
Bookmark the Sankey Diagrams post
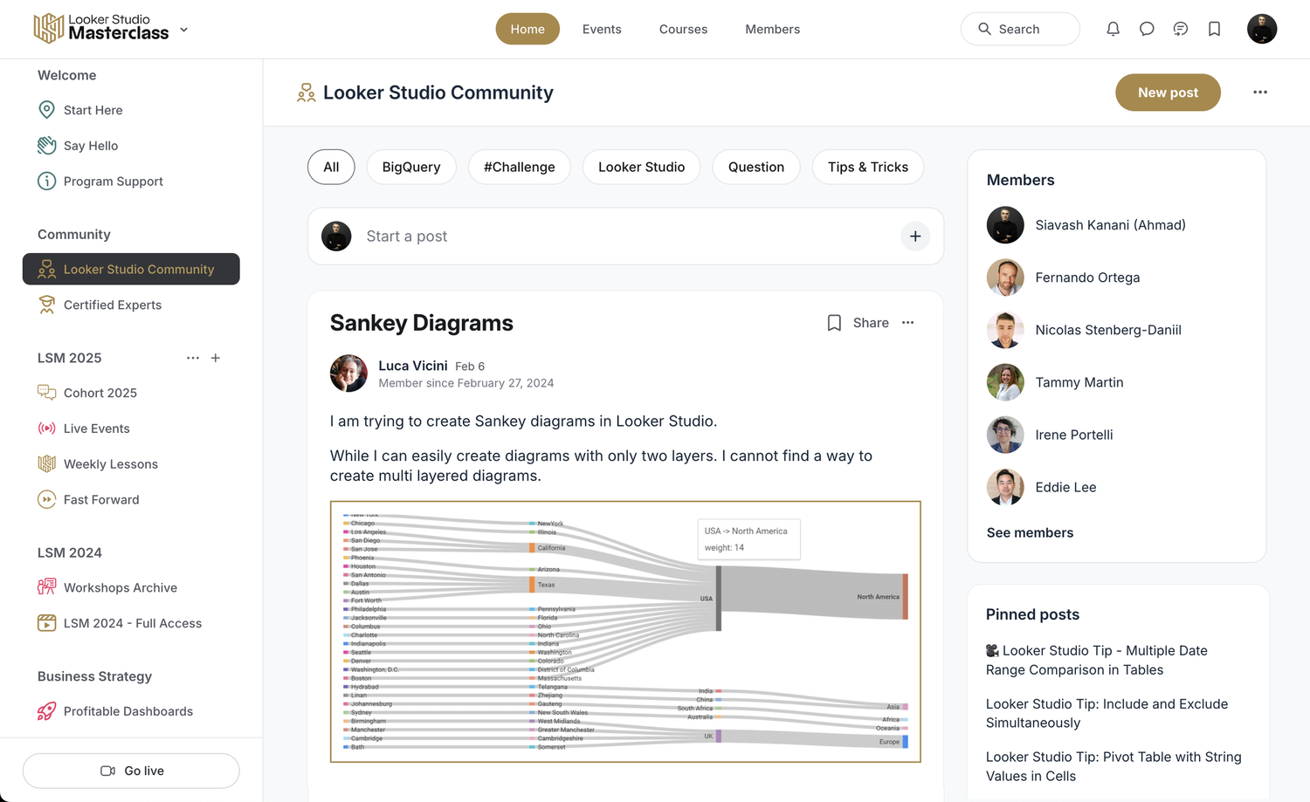click(834, 322)
